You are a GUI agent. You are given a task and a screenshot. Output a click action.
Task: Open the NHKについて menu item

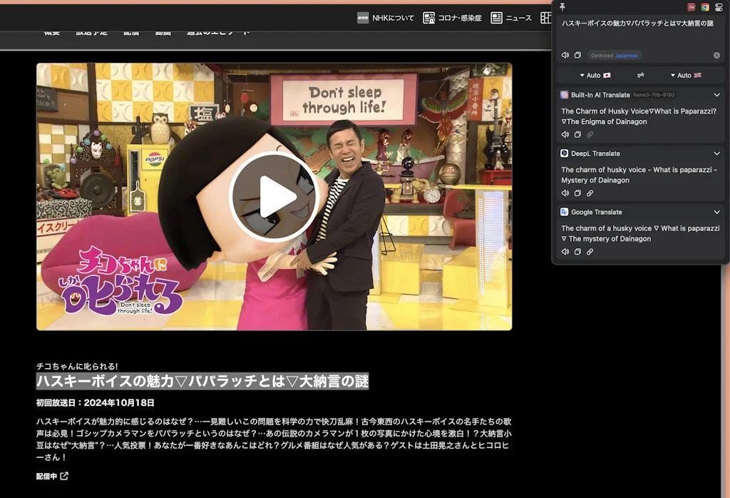[x=385, y=18]
